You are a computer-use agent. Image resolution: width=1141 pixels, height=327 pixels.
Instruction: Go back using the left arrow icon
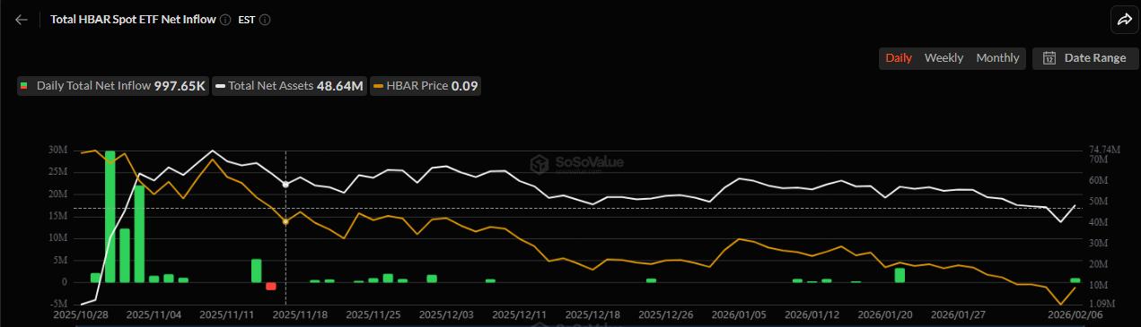pyautogui.click(x=22, y=19)
